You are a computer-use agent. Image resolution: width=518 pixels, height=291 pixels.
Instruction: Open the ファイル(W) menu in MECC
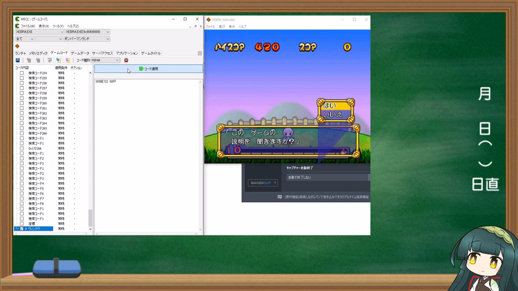click(x=28, y=26)
